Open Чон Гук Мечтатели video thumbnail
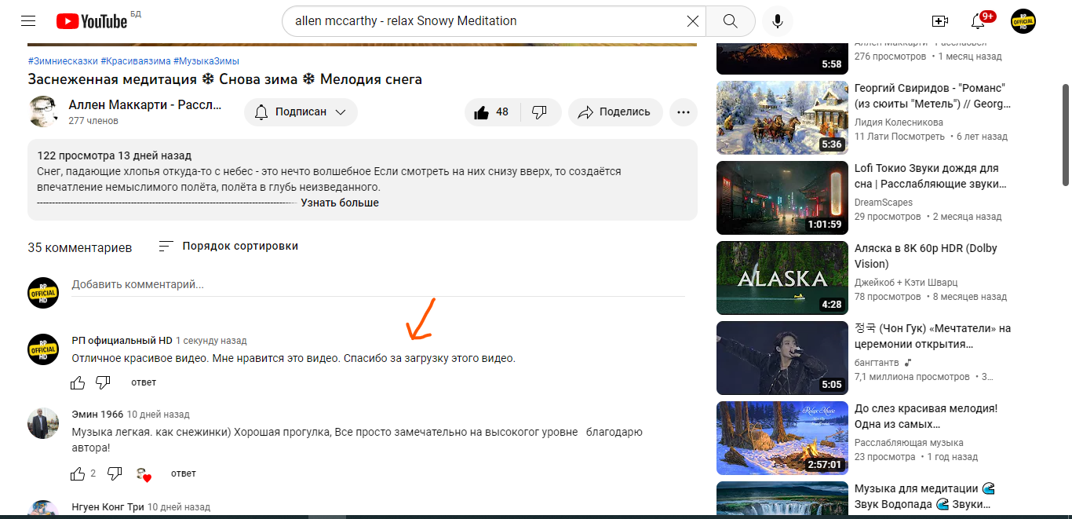Image resolution: width=1072 pixels, height=519 pixels. (782, 358)
